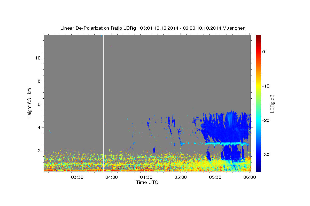Viewport: 310px width, 206px height.
Task: Click the height tick label 2
Action: [x=39, y=150]
